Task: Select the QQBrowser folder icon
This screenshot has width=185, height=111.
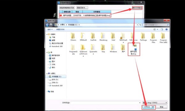Action: [x=83, y=47]
